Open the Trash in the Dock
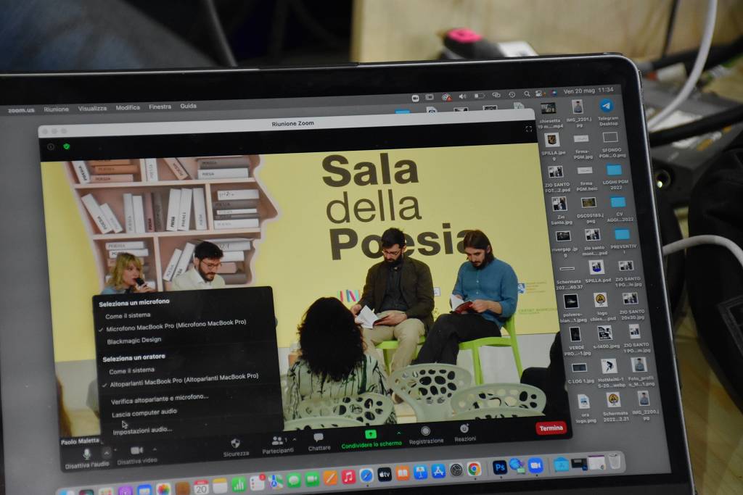Viewport: 743px width, 495px height. click(615, 460)
